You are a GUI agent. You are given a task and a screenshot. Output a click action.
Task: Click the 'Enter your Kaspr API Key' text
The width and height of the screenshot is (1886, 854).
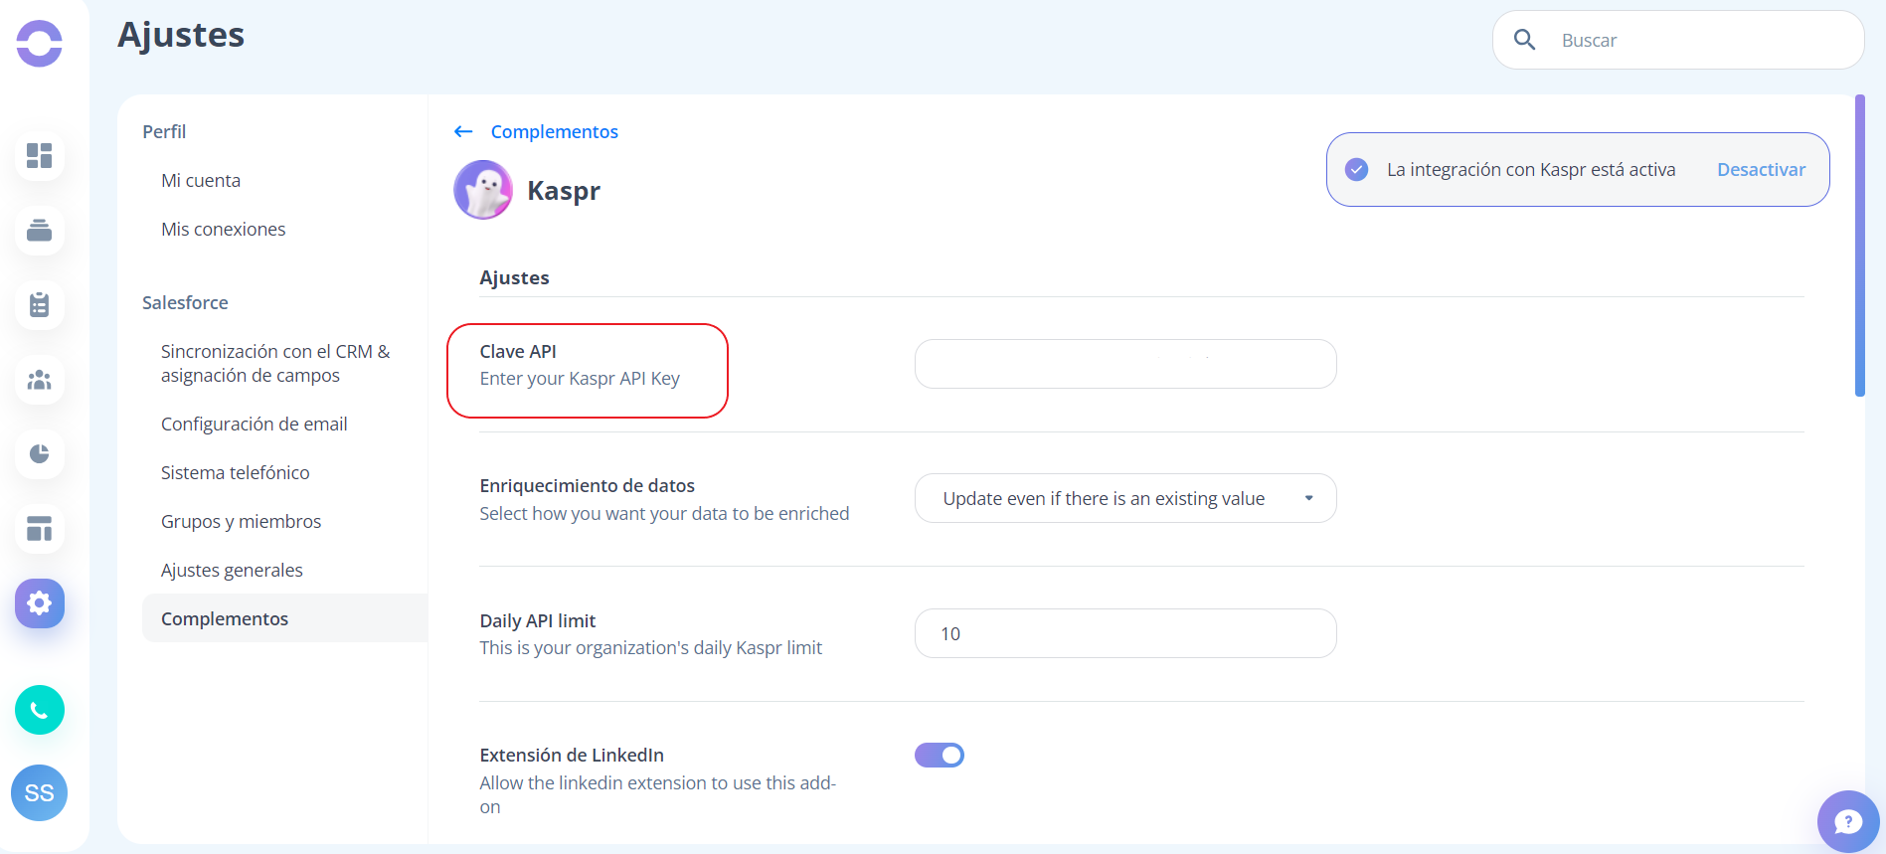(x=580, y=379)
